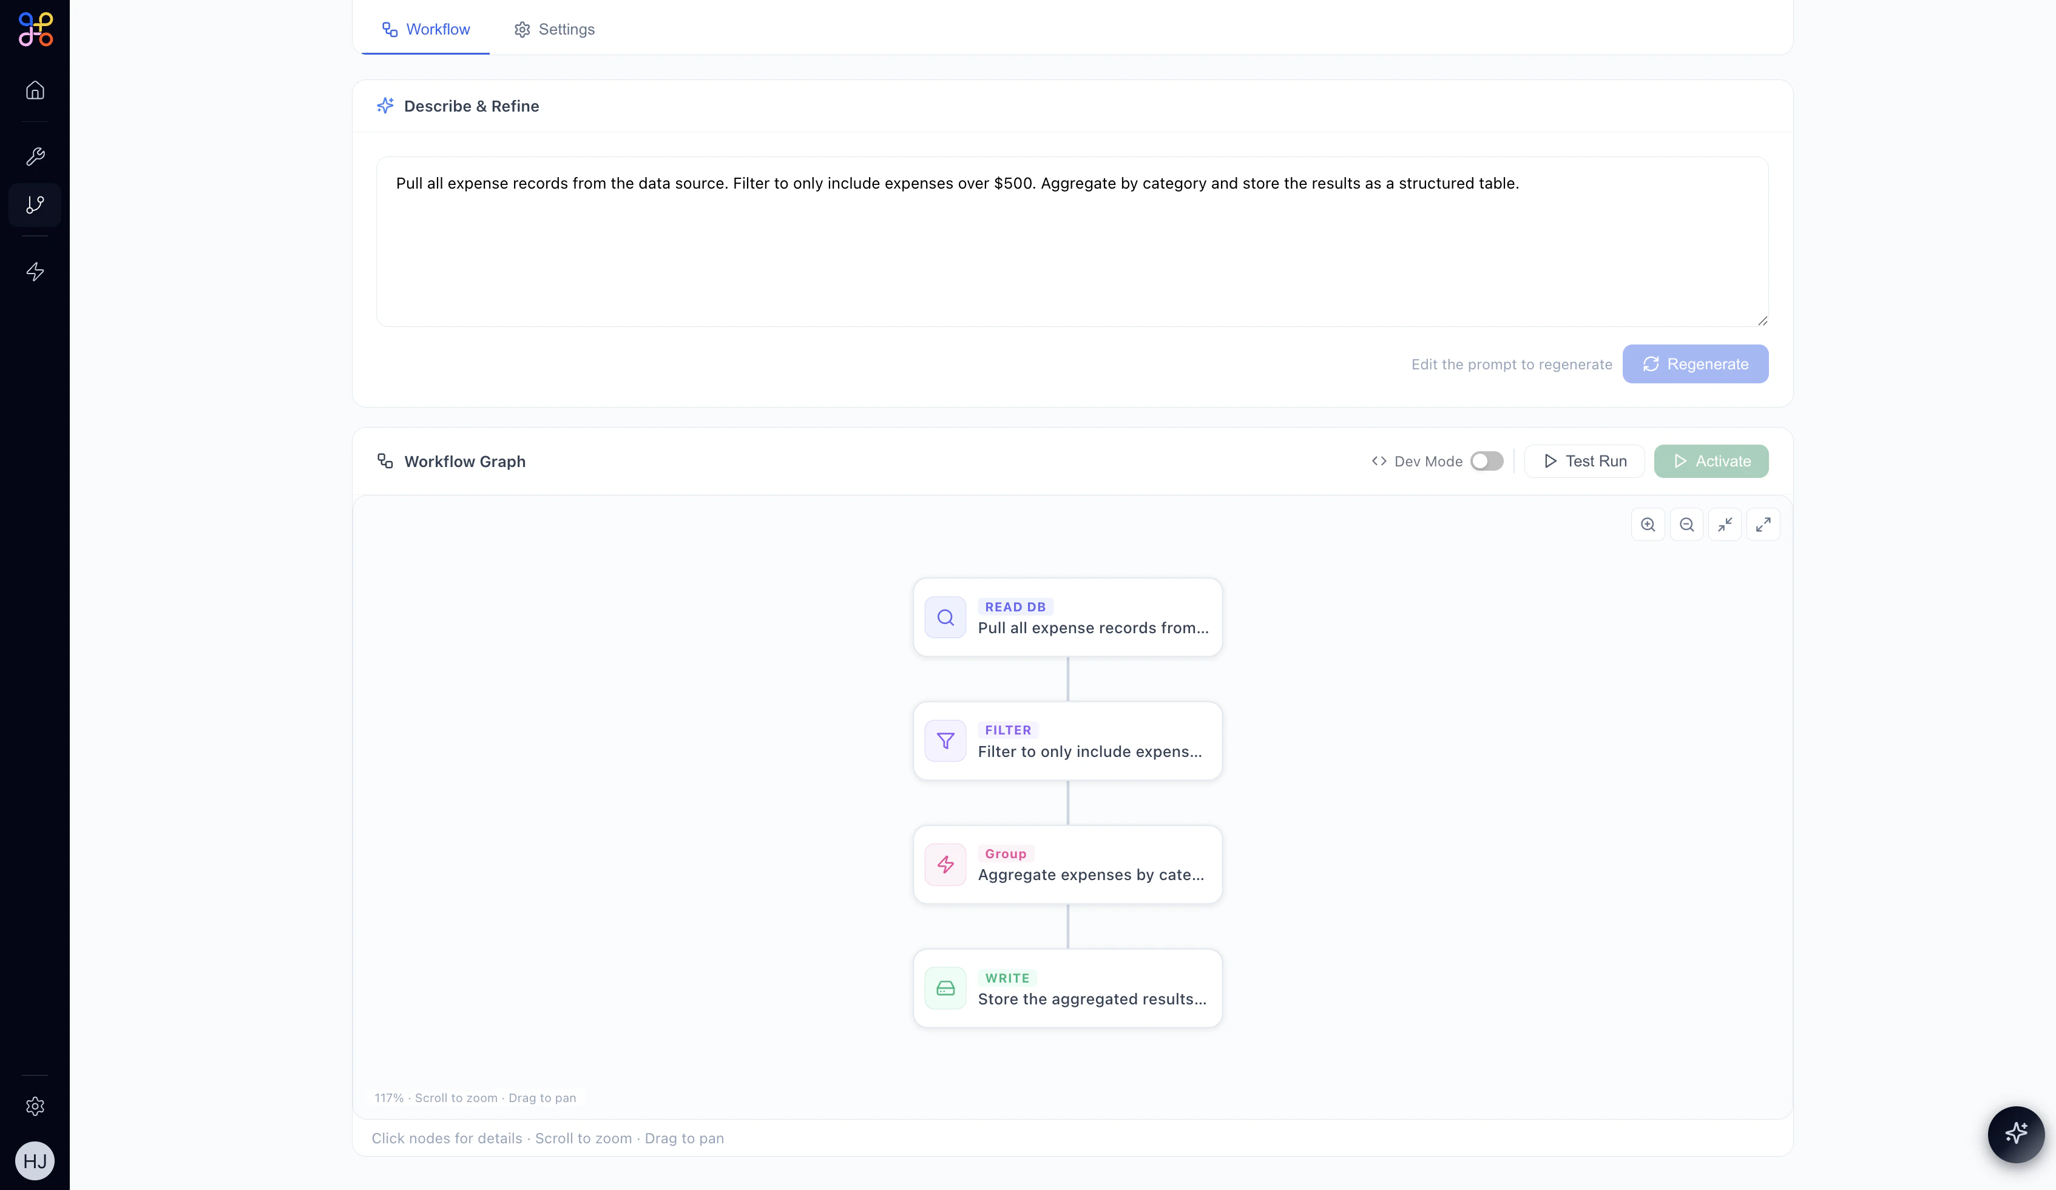Click the Regenerate button
Image resolution: width=2056 pixels, height=1190 pixels.
click(x=1694, y=364)
